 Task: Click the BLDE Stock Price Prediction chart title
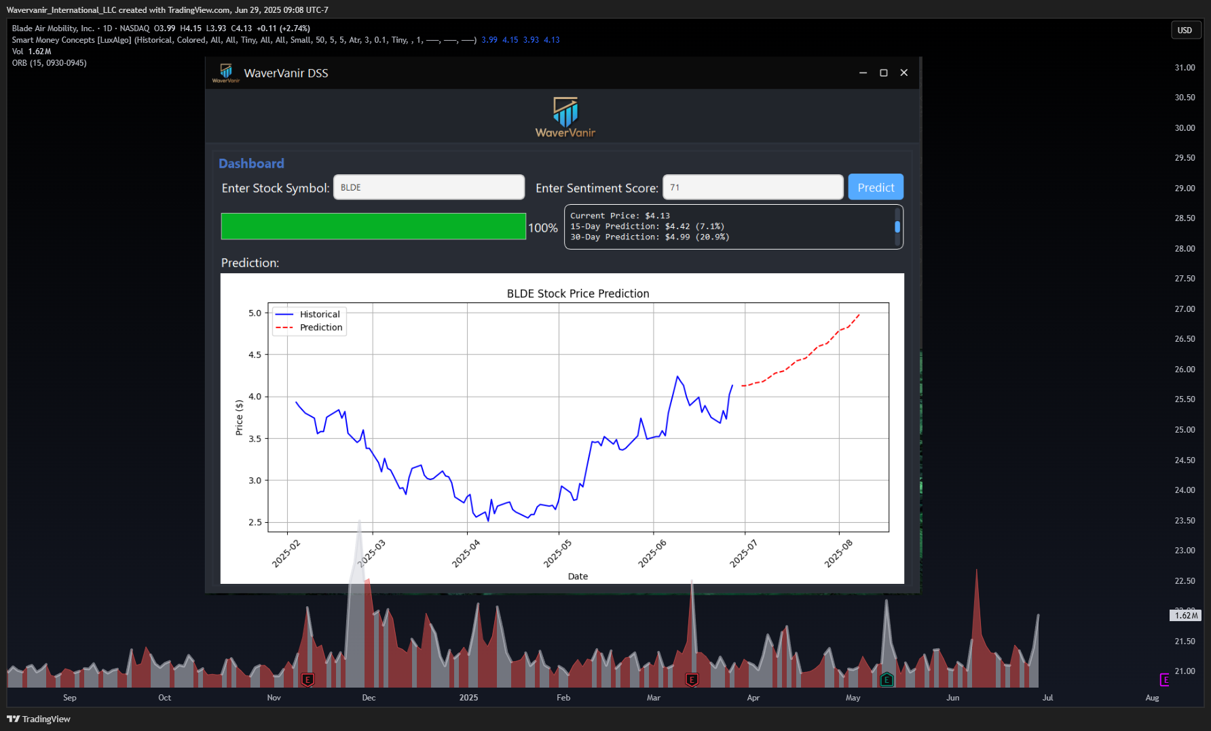pos(578,294)
